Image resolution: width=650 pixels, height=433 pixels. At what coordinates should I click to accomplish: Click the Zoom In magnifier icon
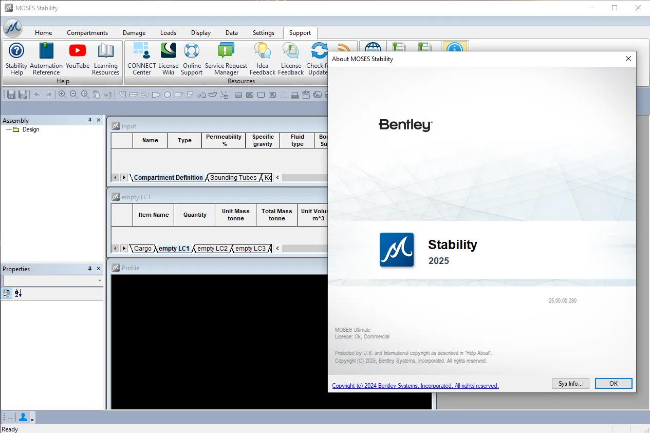[62, 95]
